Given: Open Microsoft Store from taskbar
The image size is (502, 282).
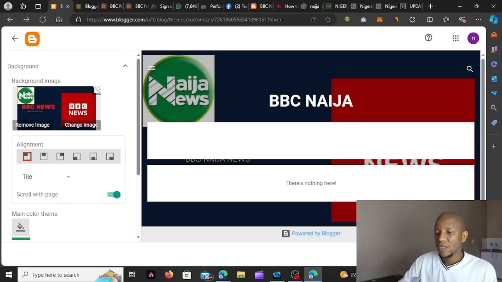Looking at the screenshot, I should click(187, 275).
